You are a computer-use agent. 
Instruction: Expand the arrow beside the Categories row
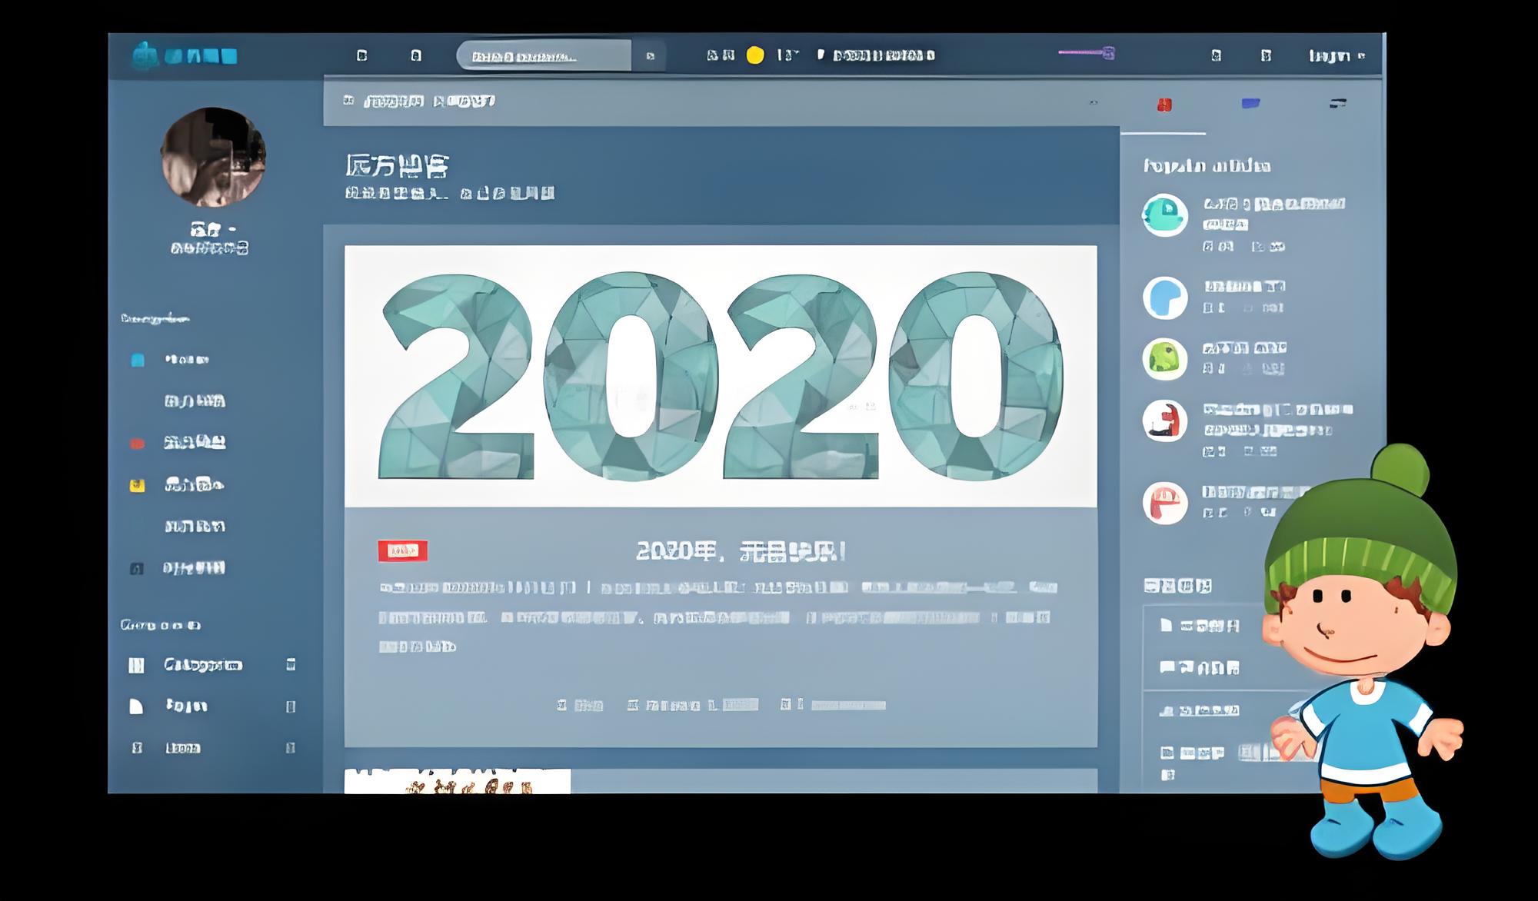tap(291, 664)
